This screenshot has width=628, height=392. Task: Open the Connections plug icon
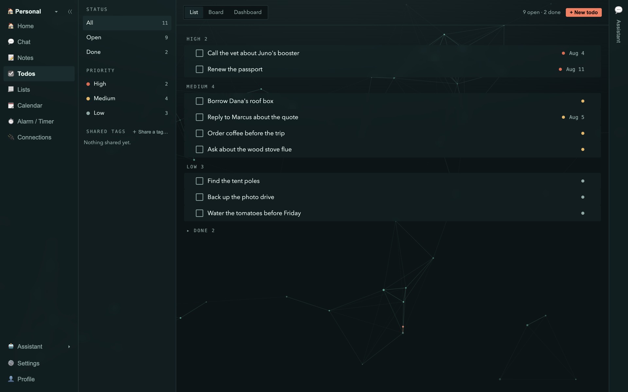tap(11, 137)
